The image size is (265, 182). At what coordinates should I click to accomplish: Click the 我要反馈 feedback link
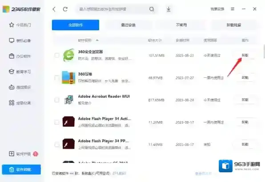[x=217, y=9]
